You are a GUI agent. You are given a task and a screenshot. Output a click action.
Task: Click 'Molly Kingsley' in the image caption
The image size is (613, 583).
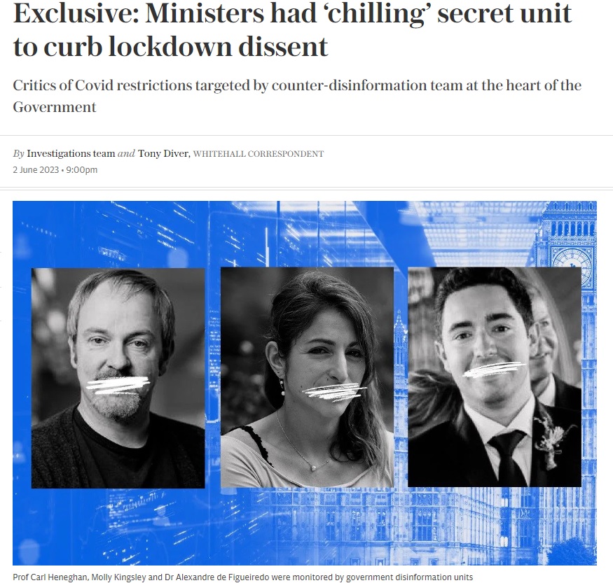[x=119, y=577]
